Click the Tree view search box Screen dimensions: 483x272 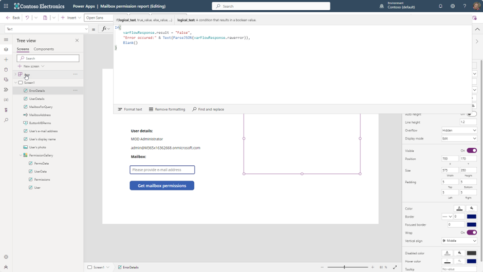pos(48,58)
